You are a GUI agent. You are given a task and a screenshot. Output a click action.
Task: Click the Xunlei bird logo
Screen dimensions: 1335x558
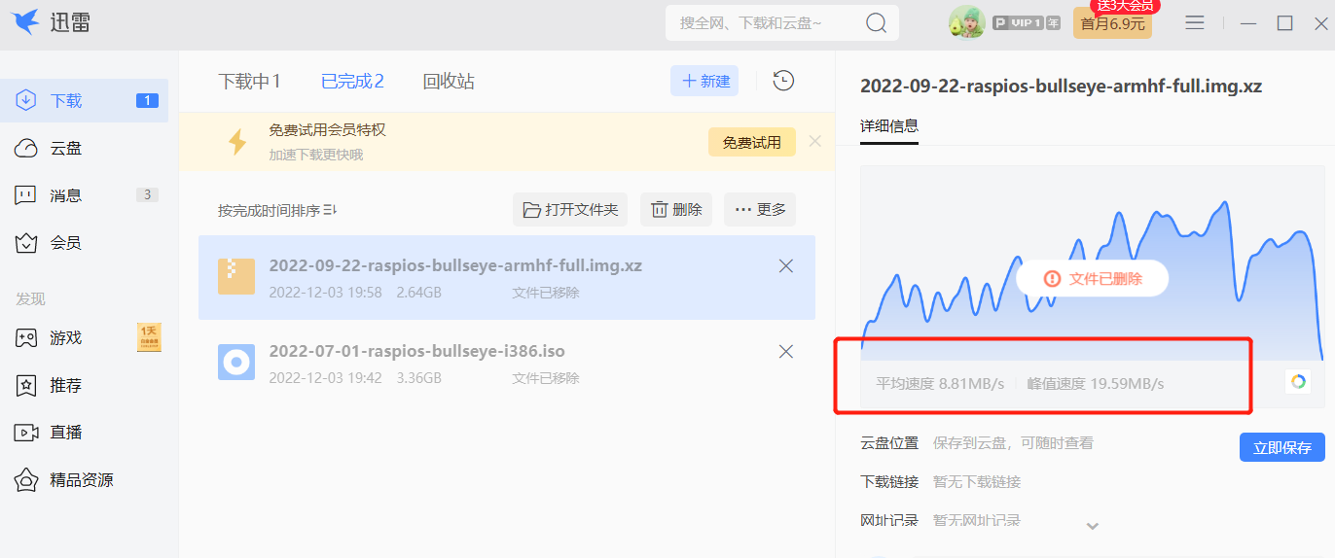(x=25, y=22)
